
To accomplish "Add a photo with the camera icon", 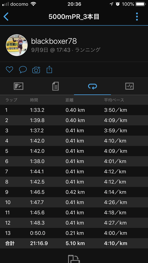I will 36,69.
